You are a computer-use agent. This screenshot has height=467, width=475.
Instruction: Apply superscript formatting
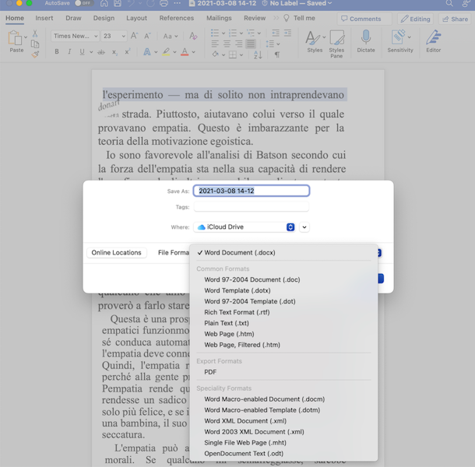[x=128, y=51]
